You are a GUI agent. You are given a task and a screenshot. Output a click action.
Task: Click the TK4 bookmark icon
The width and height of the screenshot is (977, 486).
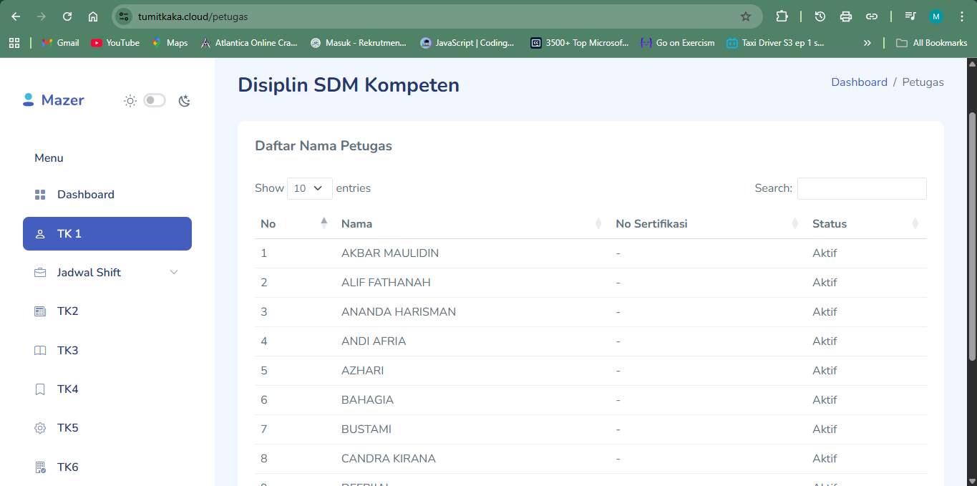[40, 389]
